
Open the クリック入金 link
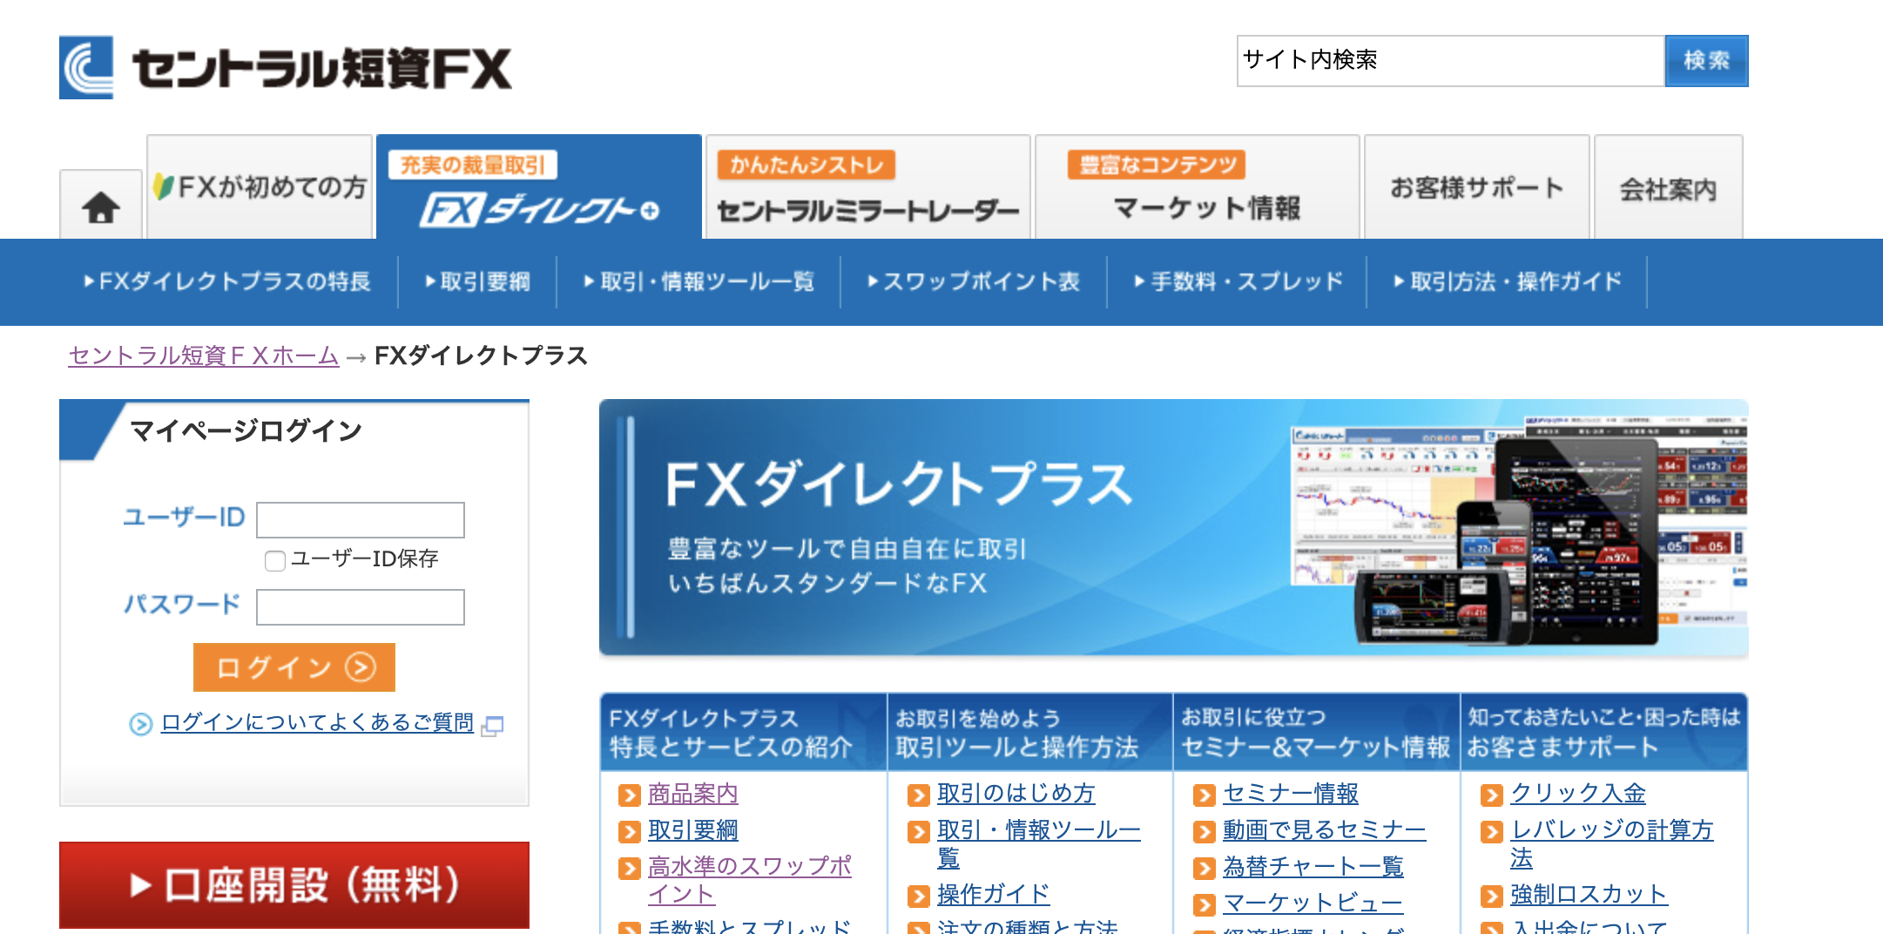(1578, 794)
